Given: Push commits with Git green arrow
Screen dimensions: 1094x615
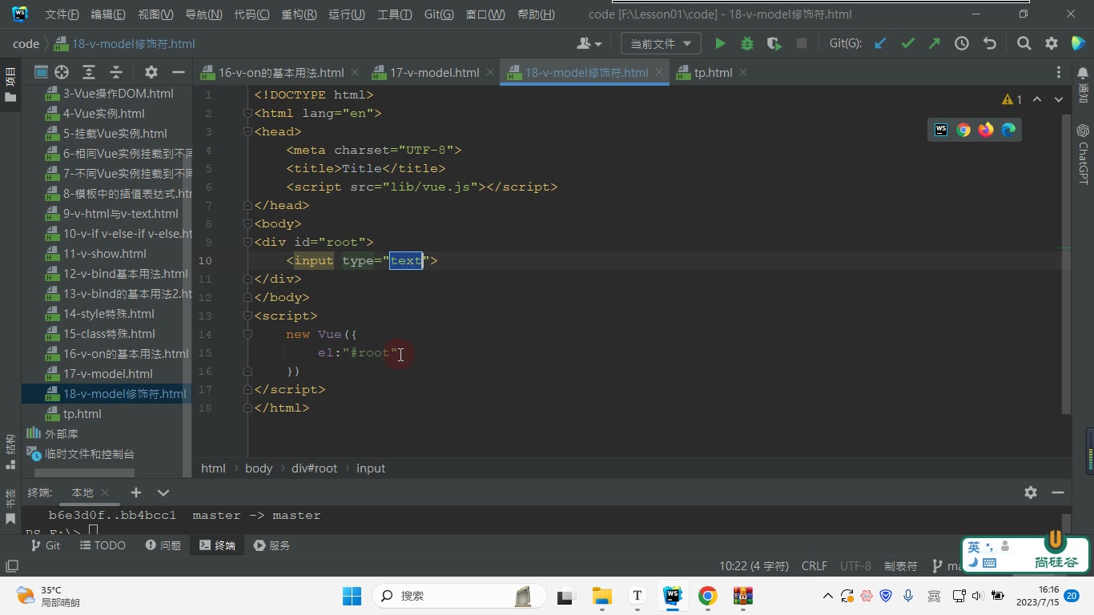Looking at the screenshot, I should (x=935, y=44).
